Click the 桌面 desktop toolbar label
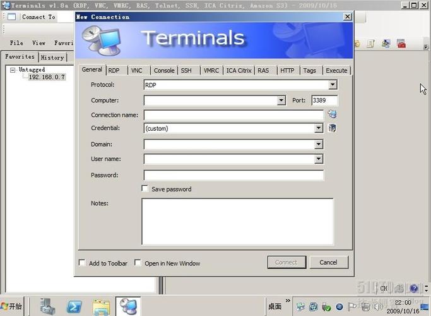431x316 pixels. (275, 306)
